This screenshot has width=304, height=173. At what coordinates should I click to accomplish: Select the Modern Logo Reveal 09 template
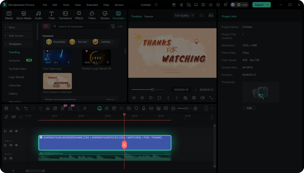(x=97, y=57)
